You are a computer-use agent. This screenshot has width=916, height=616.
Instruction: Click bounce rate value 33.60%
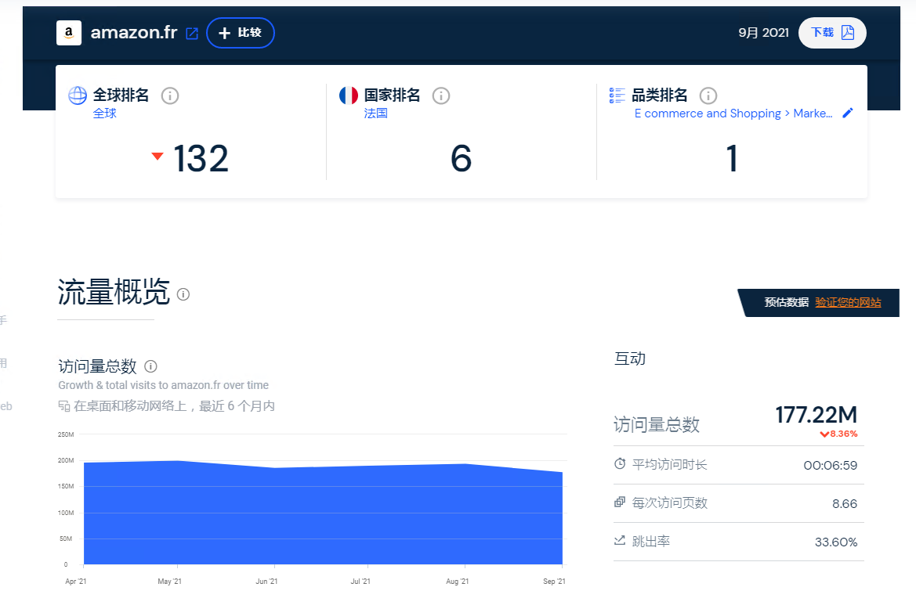(x=836, y=542)
